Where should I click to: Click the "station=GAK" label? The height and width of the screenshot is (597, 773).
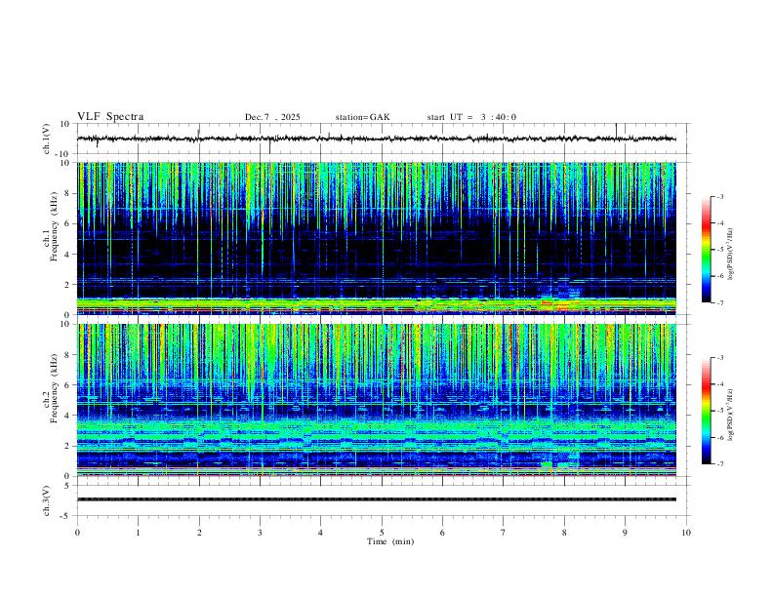click(362, 117)
